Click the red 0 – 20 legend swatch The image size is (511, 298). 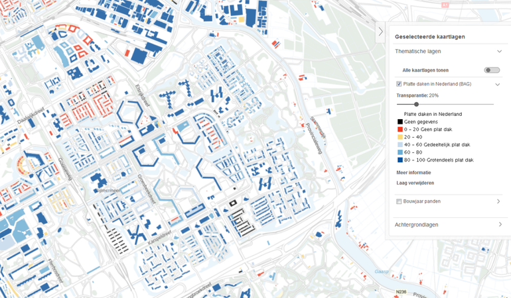click(400, 129)
